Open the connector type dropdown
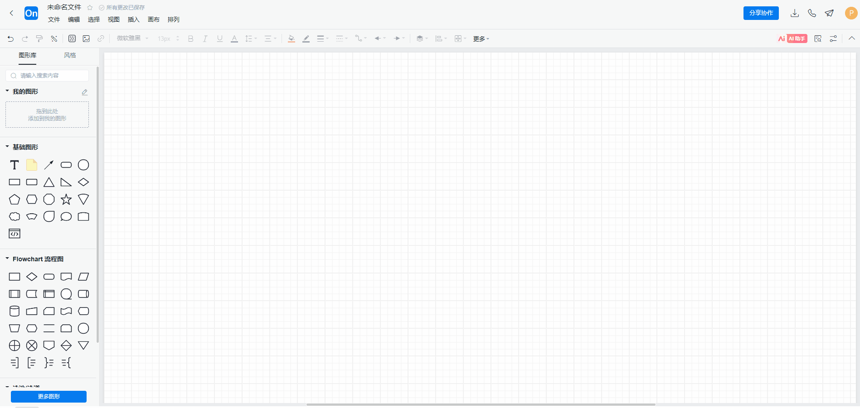860x408 pixels. (x=361, y=39)
